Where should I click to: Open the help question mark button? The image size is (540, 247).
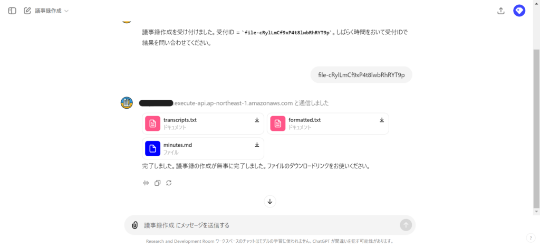(x=531, y=237)
